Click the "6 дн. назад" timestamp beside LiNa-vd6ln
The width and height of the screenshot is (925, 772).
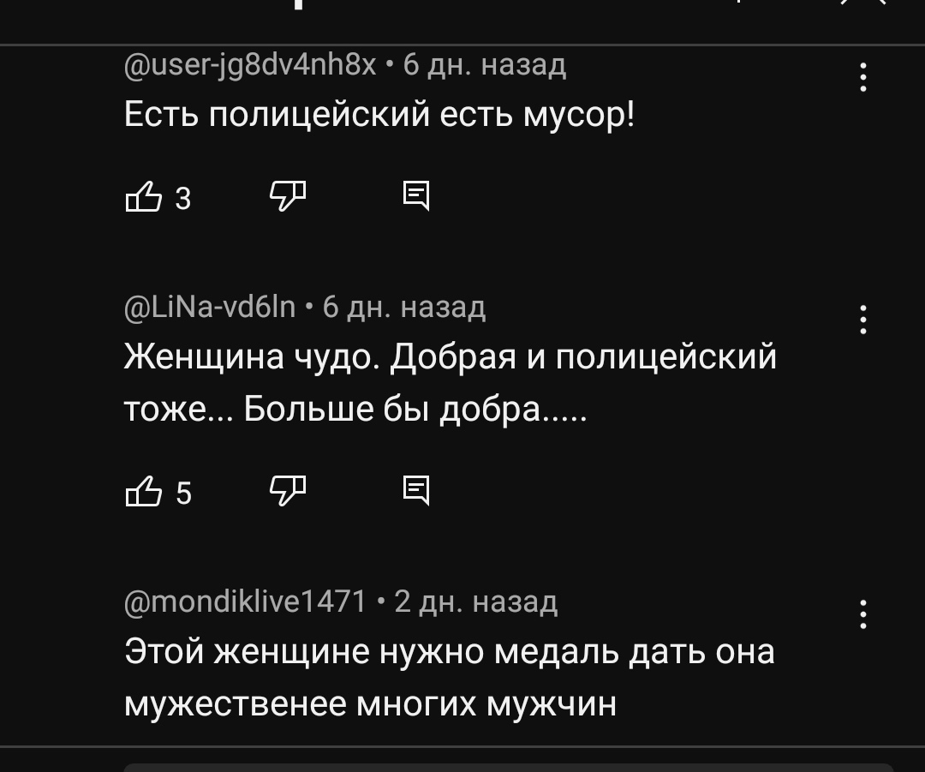(x=404, y=306)
